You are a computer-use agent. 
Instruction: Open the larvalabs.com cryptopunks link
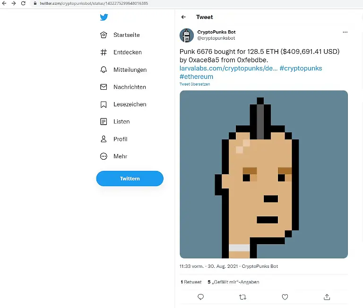228,68
